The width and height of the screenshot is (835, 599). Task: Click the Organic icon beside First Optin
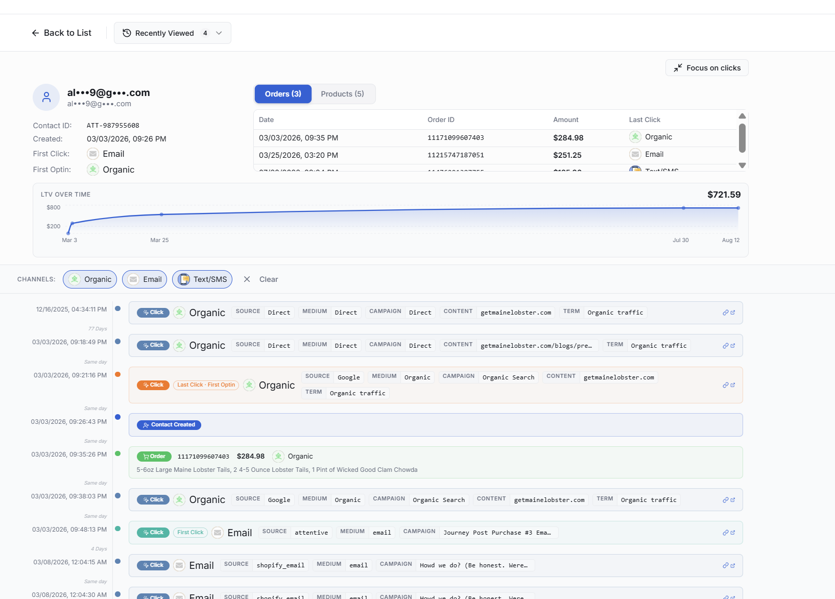(x=93, y=170)
